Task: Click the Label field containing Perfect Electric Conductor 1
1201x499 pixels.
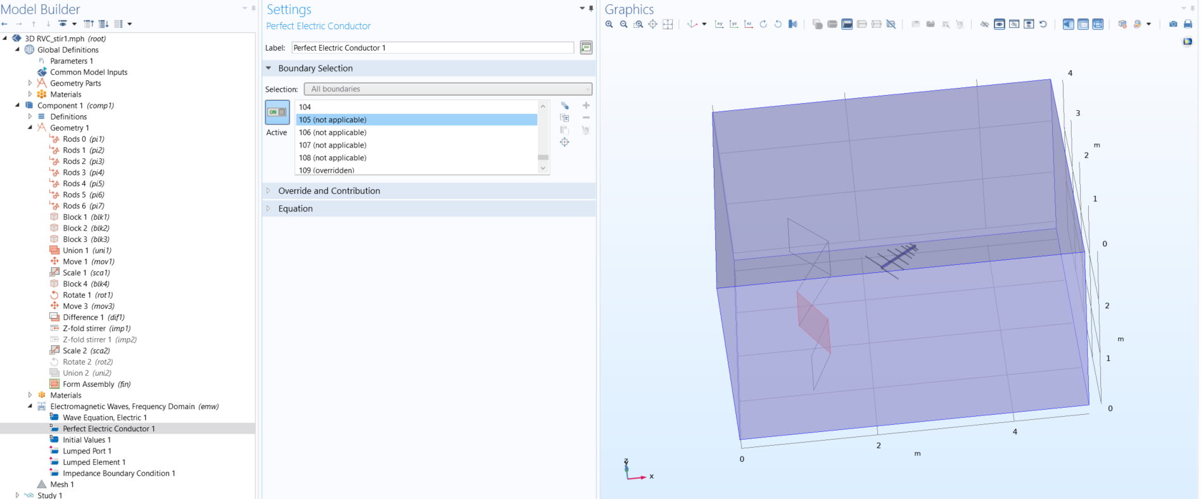Action: [x=433, y=47]
